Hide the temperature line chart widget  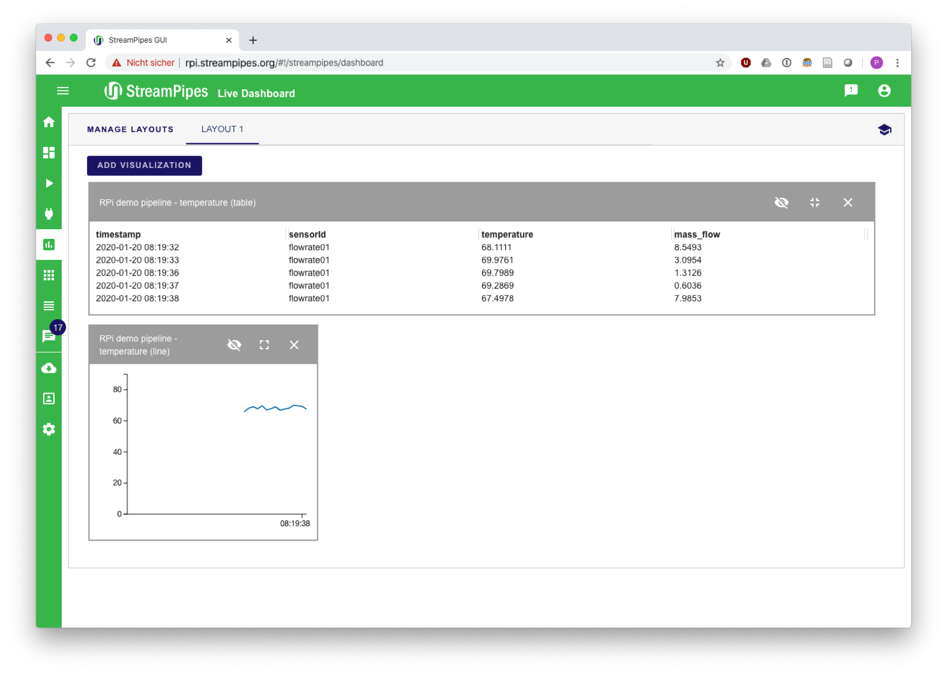pyautogui.click(x=234, y=345)
